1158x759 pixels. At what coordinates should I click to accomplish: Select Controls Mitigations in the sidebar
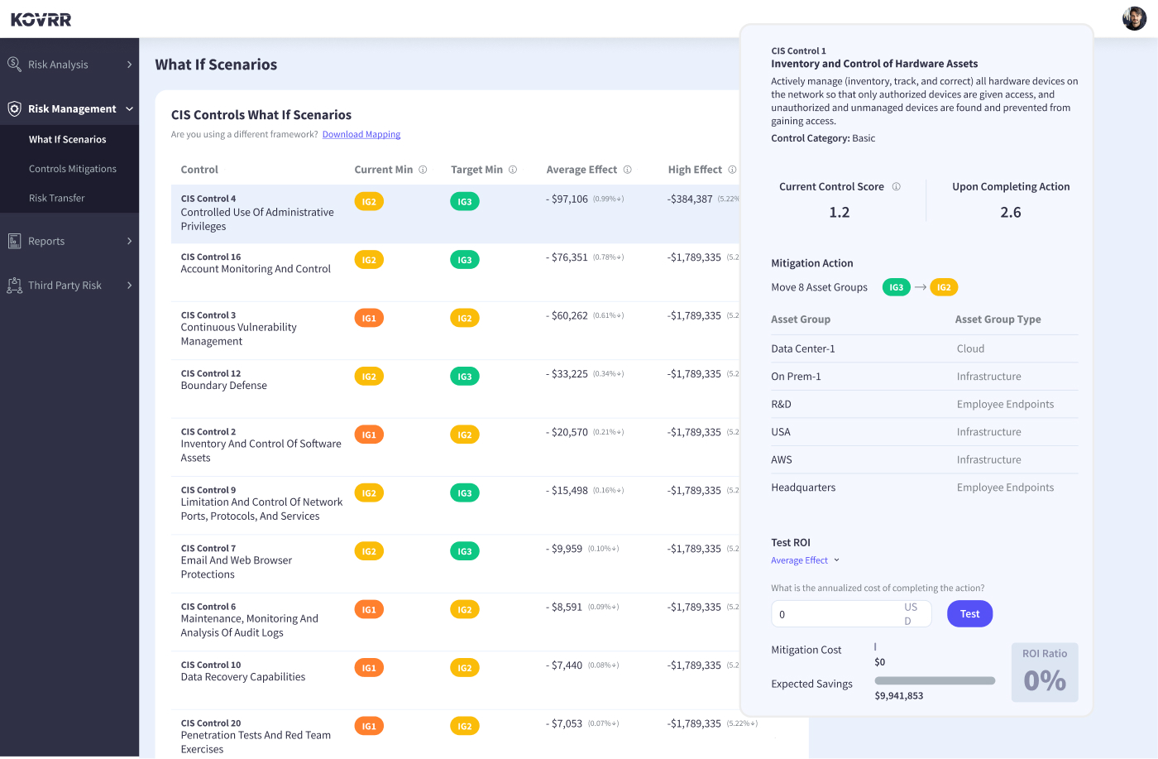click(73, 168)
